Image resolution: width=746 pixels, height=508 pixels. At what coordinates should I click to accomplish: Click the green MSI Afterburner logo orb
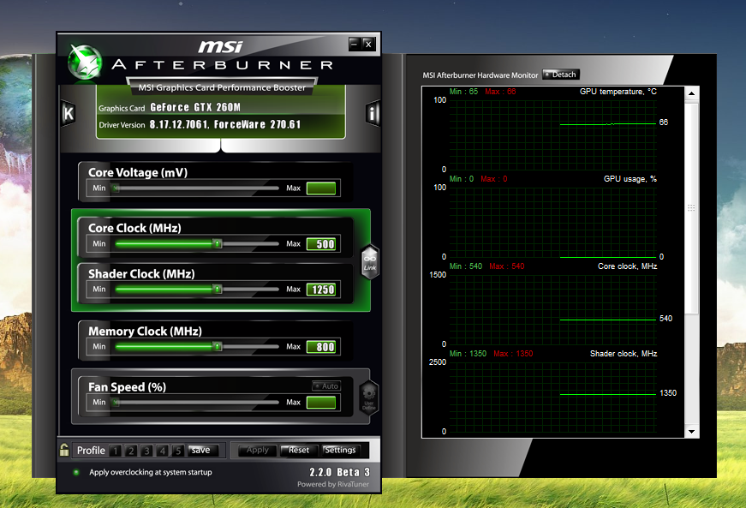tap(85, 63)
